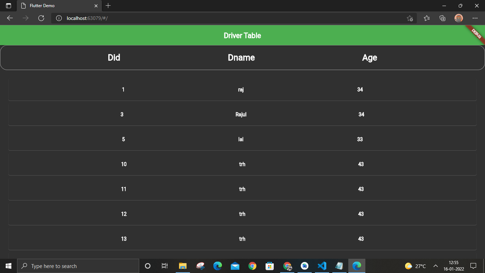485x273 pixels.
Task: Click the site information icon
Action: (59, 18)
